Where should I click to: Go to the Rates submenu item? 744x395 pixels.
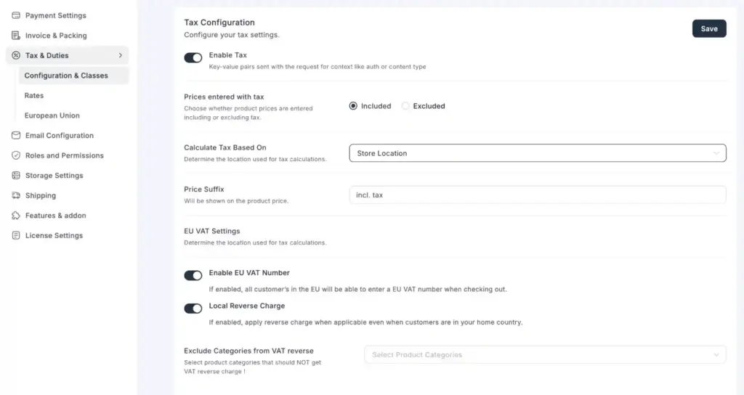34,95
